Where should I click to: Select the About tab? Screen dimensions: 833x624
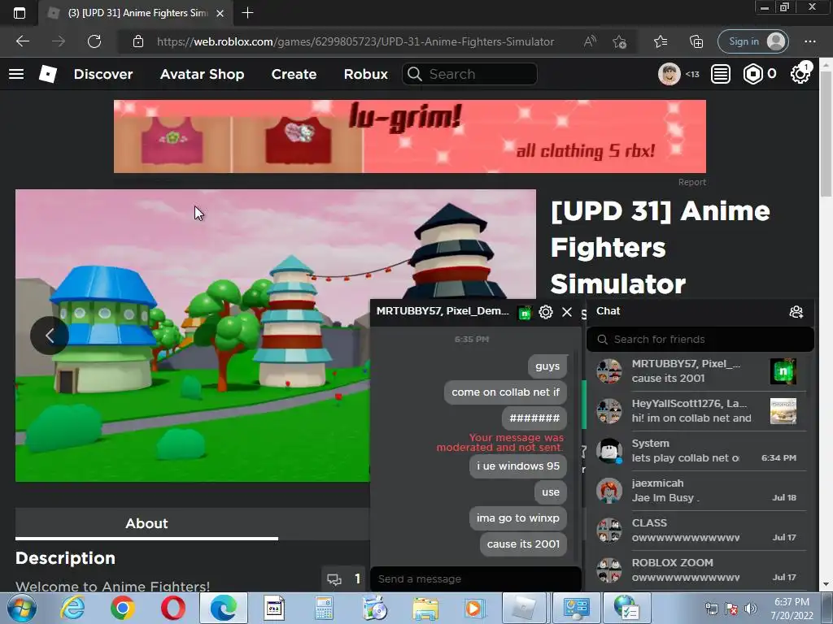pos(146,524)
